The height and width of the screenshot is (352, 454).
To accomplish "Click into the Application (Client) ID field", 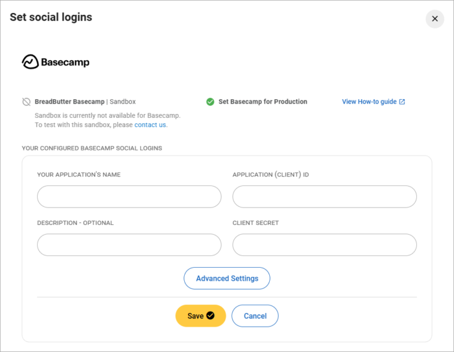I will point(324,196).
